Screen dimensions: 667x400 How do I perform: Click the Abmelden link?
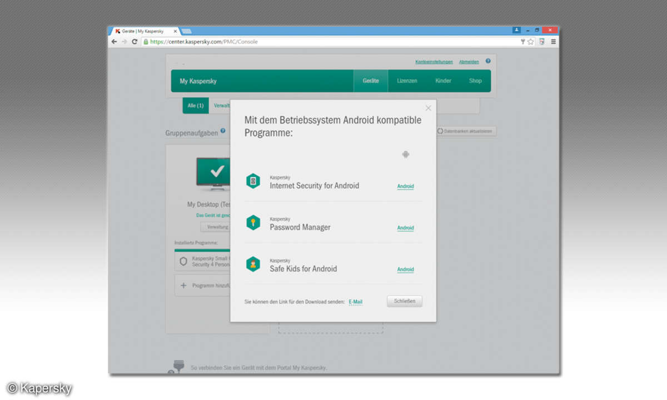(469, 62)
